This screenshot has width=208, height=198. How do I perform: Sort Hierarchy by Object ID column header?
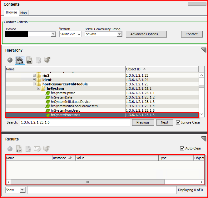point(162,69)
